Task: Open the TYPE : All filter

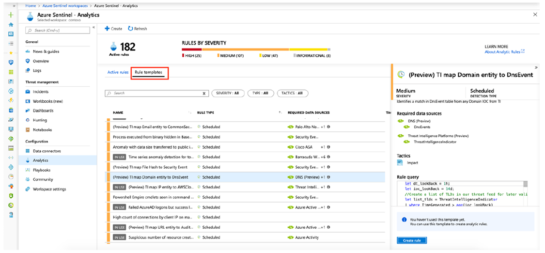Action: click(x=261, y=93)
